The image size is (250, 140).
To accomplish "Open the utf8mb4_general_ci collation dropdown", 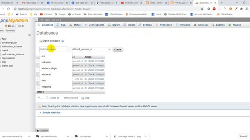I will pos(91,49).
